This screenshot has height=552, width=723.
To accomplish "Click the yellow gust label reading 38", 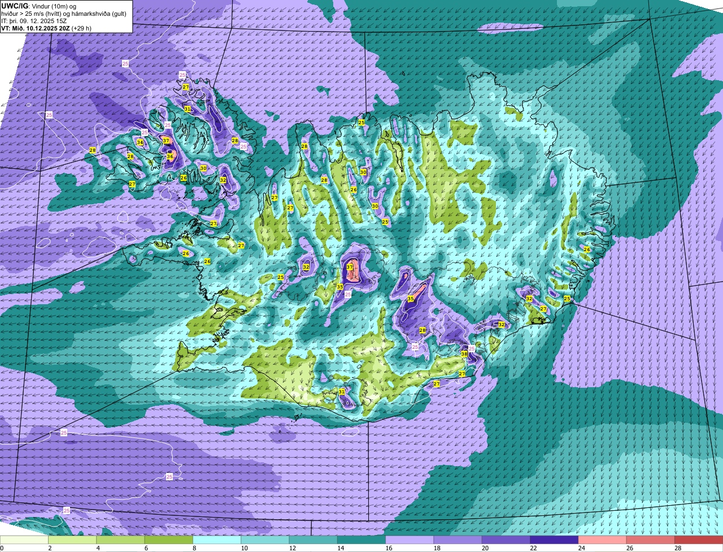I will coord(464,354).
